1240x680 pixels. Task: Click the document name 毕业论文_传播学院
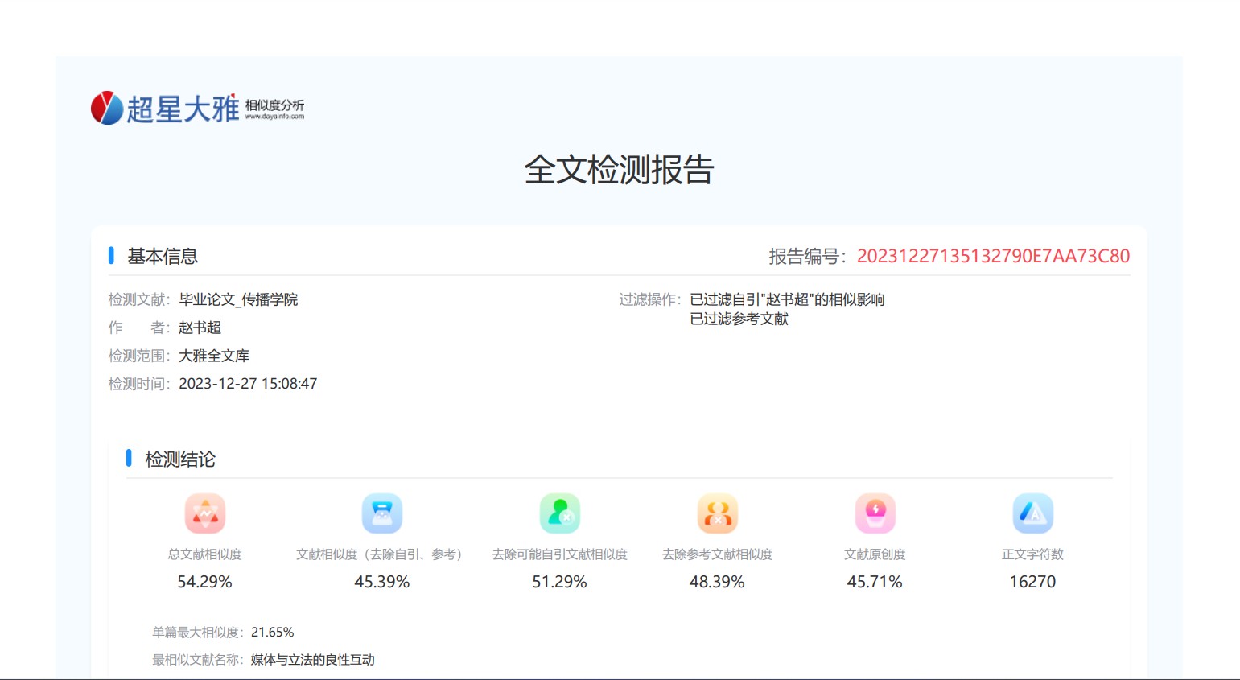click(x=238, y=299)
